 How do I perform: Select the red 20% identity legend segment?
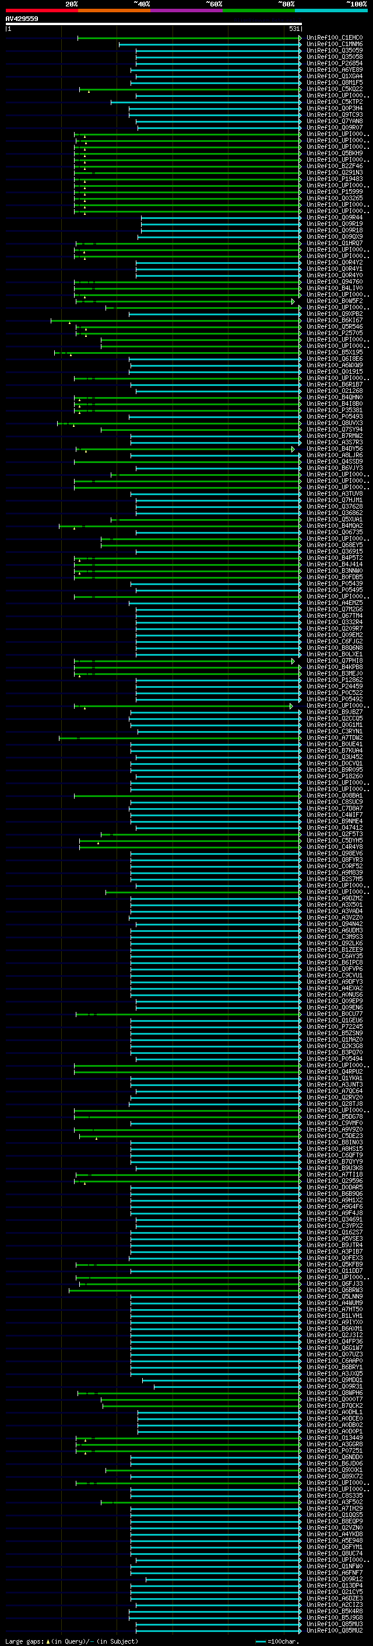41,11
